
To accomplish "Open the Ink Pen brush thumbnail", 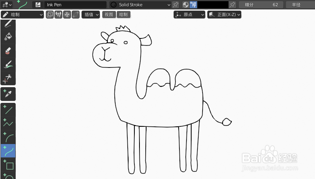I will pos(38,5).
